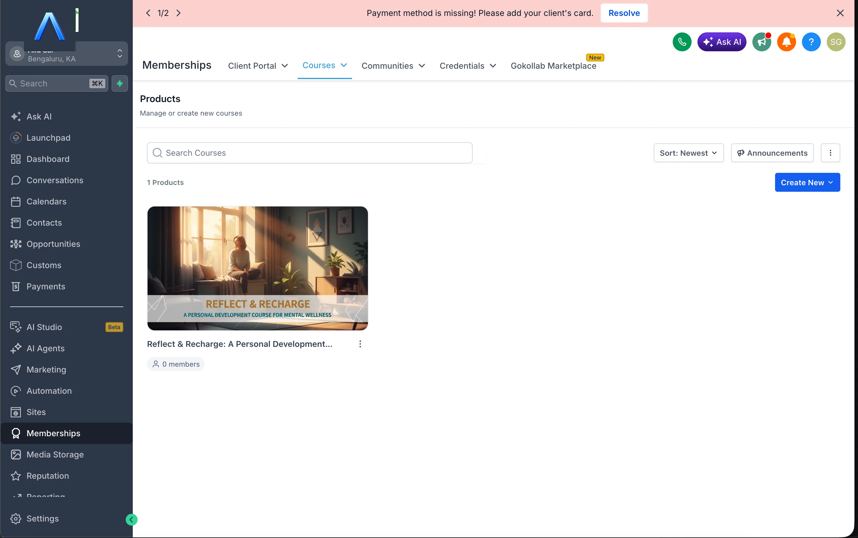Open Ask AI in the sidebar
Viewport: 858px width, 538px height.
pos(67,116)
